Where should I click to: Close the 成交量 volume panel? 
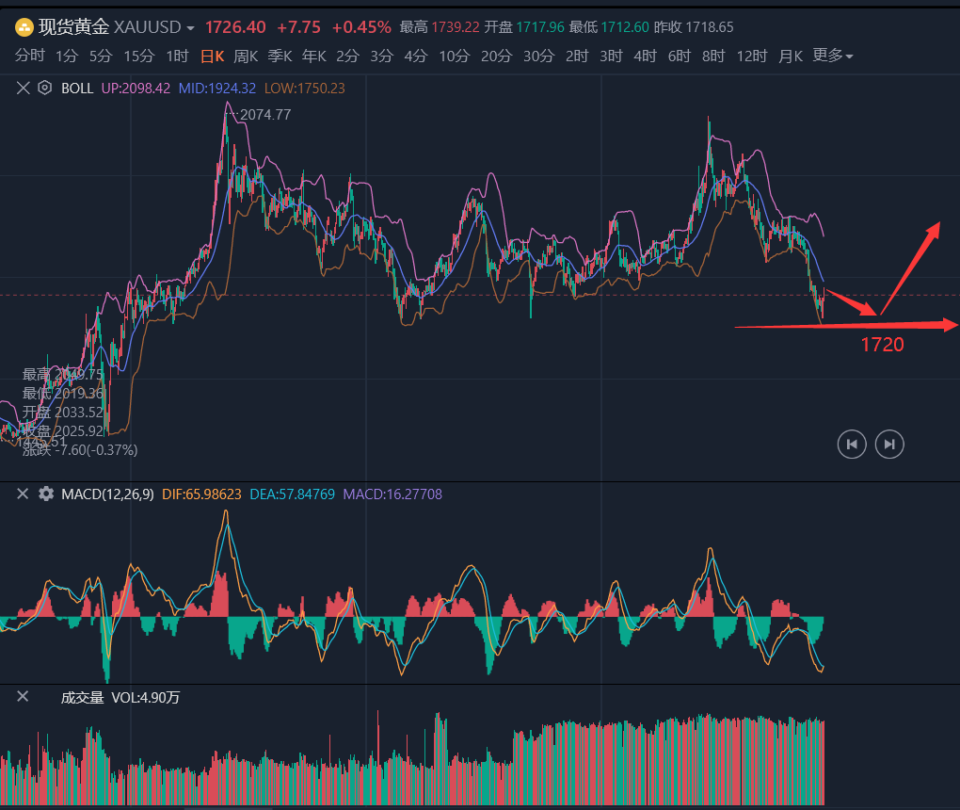click(23, 697)
